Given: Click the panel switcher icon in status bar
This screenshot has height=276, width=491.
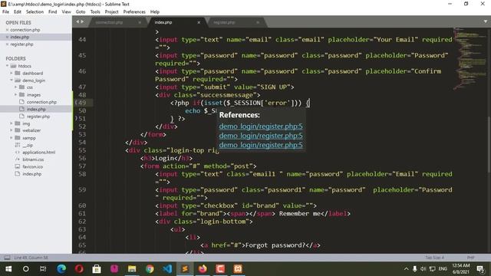Looking at the screenshot, I should coord(7,258).
